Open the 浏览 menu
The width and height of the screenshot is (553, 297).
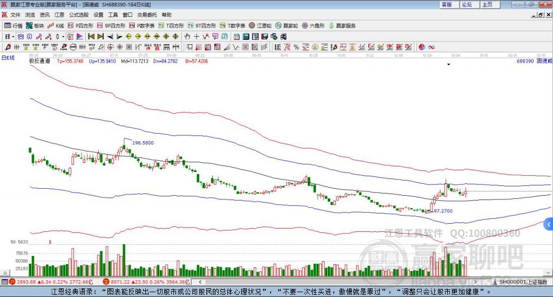30,15
